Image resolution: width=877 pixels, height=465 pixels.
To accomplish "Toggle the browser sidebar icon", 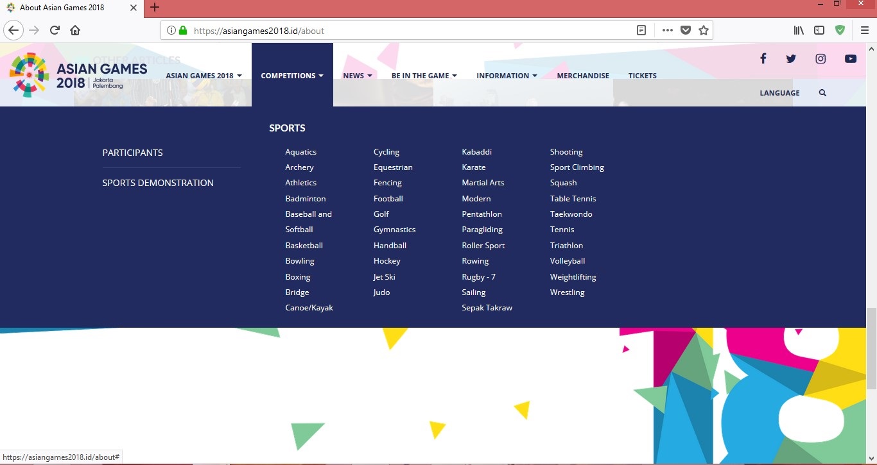I will pyautogui.click(x=819, y=30).
